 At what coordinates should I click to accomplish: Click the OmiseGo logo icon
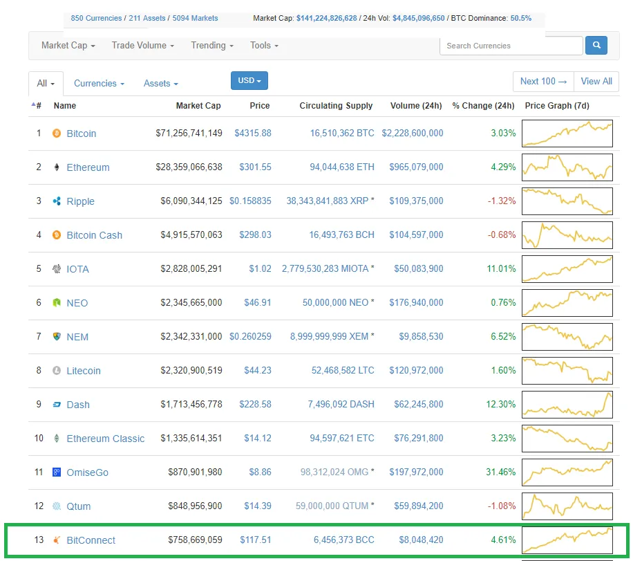(x=57, y=472)
